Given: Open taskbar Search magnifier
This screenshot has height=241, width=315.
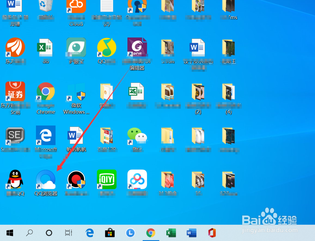Looking at the screenshot, I should [30, 233].
